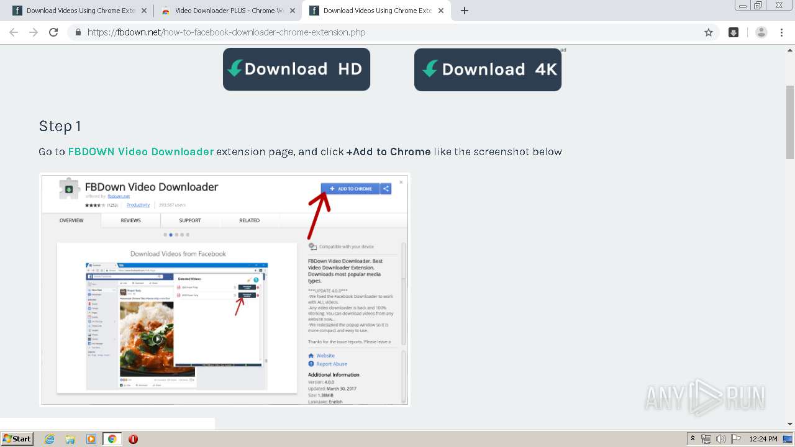Open the network tray icon
The image size is (795, 447).
click(706, 439)
